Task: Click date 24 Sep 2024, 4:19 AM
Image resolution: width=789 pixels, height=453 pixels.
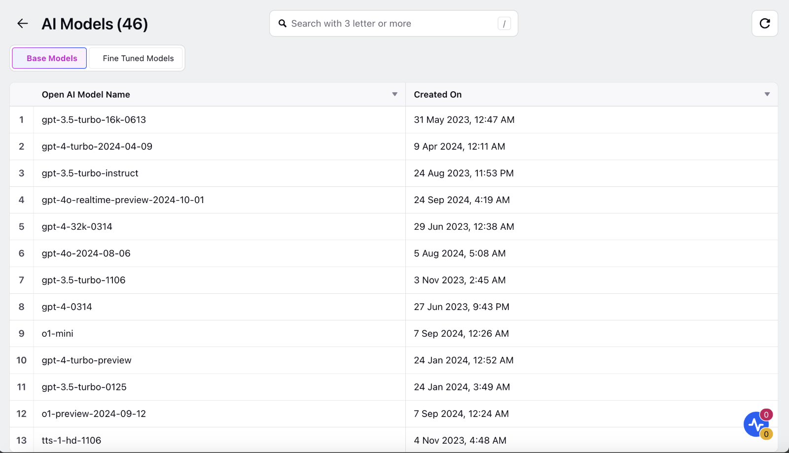Action: pos(462,200)
